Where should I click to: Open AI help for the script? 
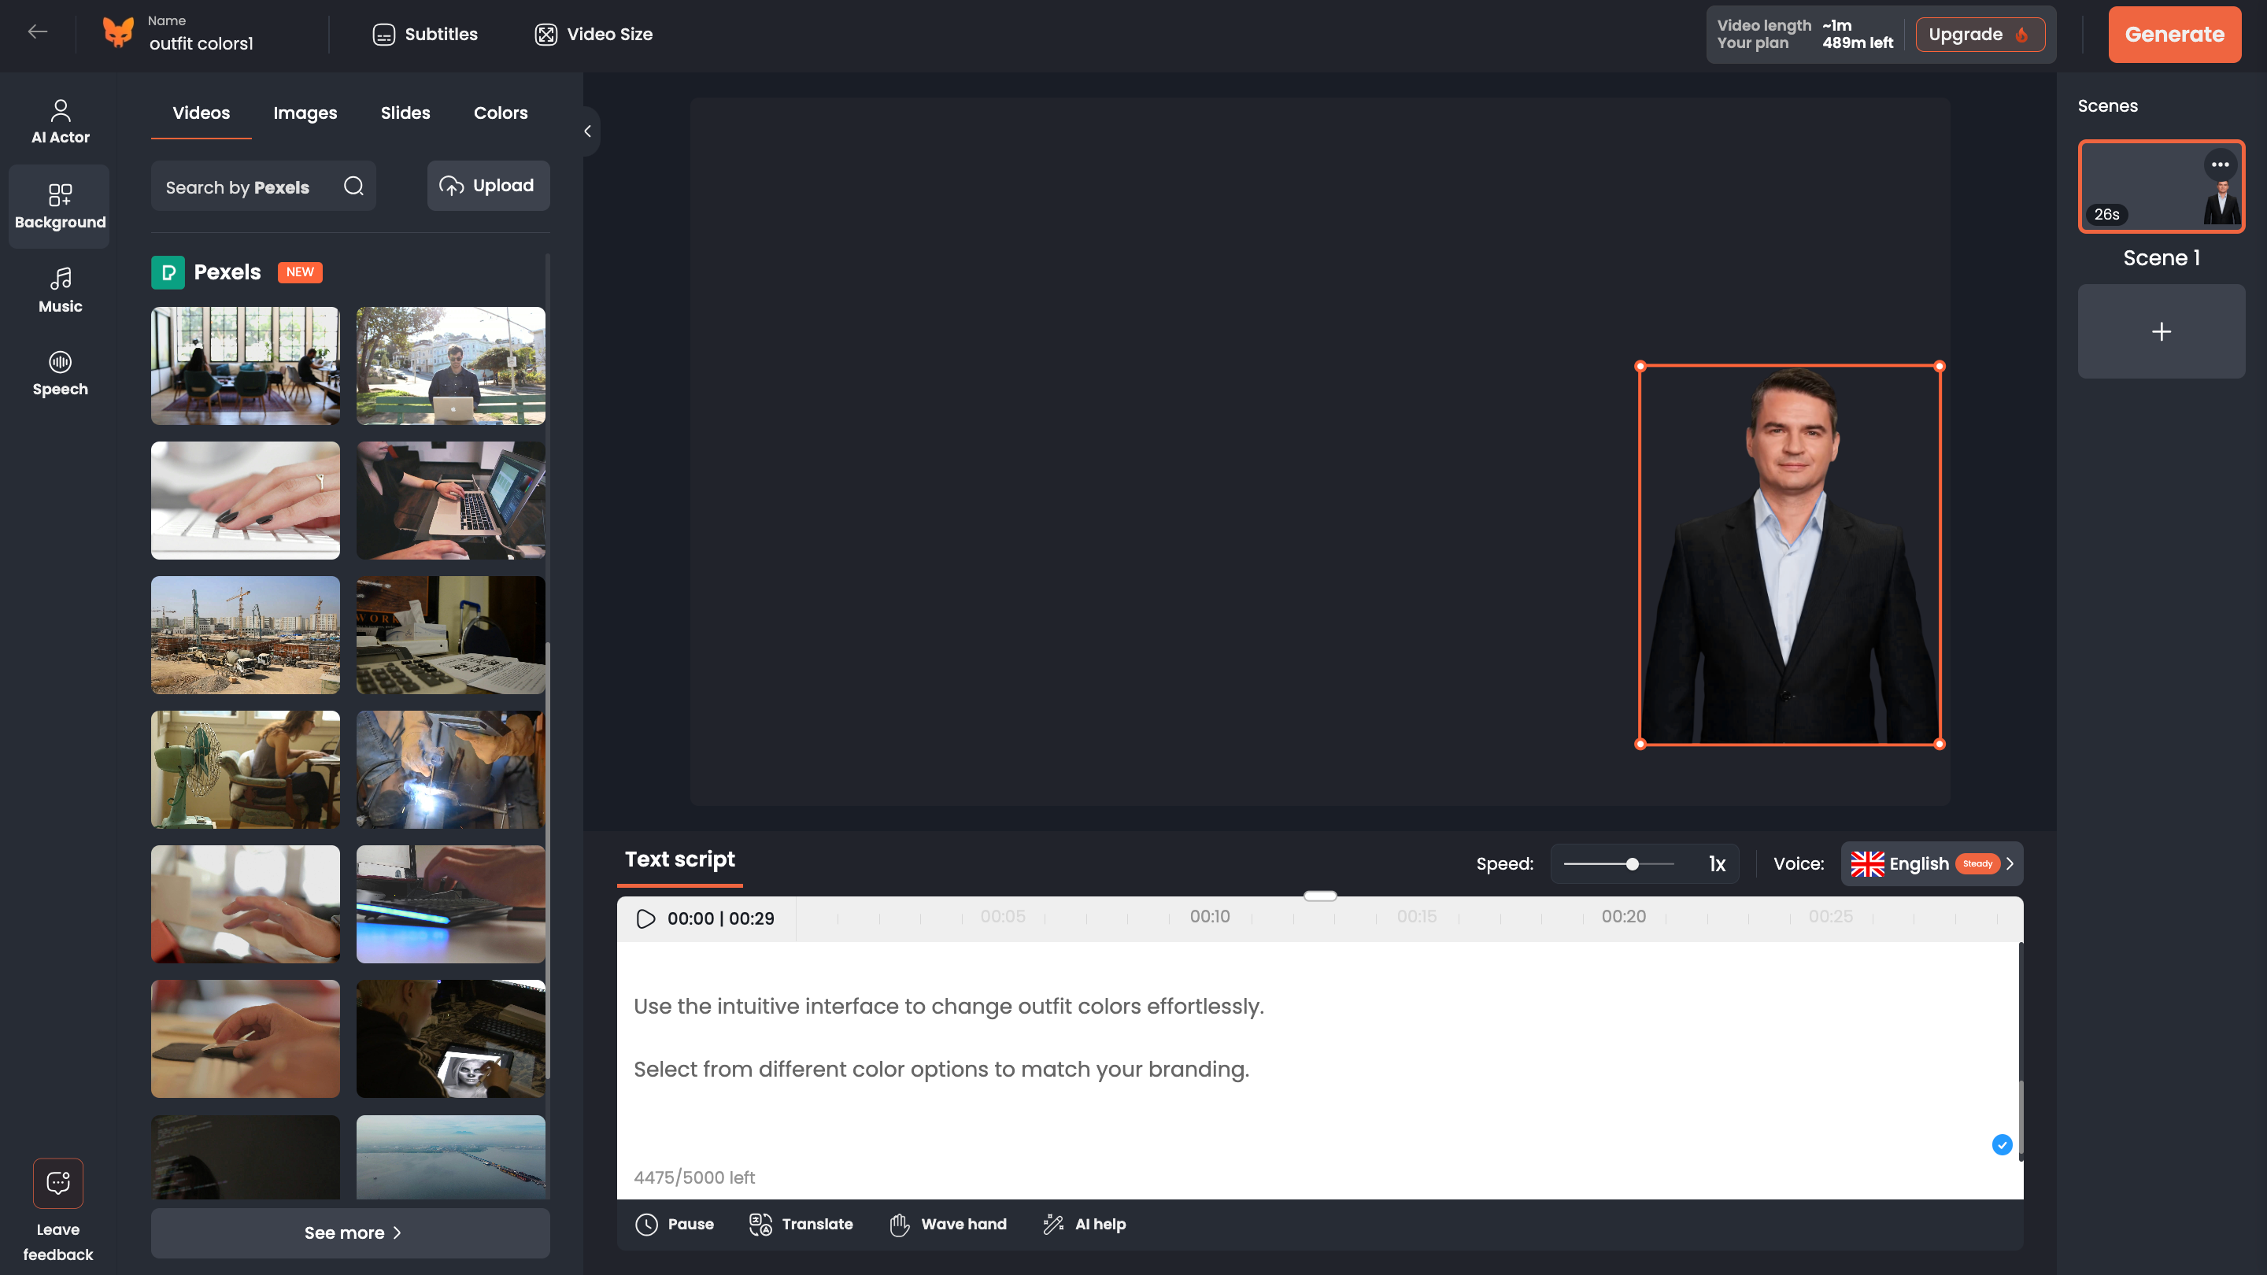pyautogui.click(x=1084, y=1224)
